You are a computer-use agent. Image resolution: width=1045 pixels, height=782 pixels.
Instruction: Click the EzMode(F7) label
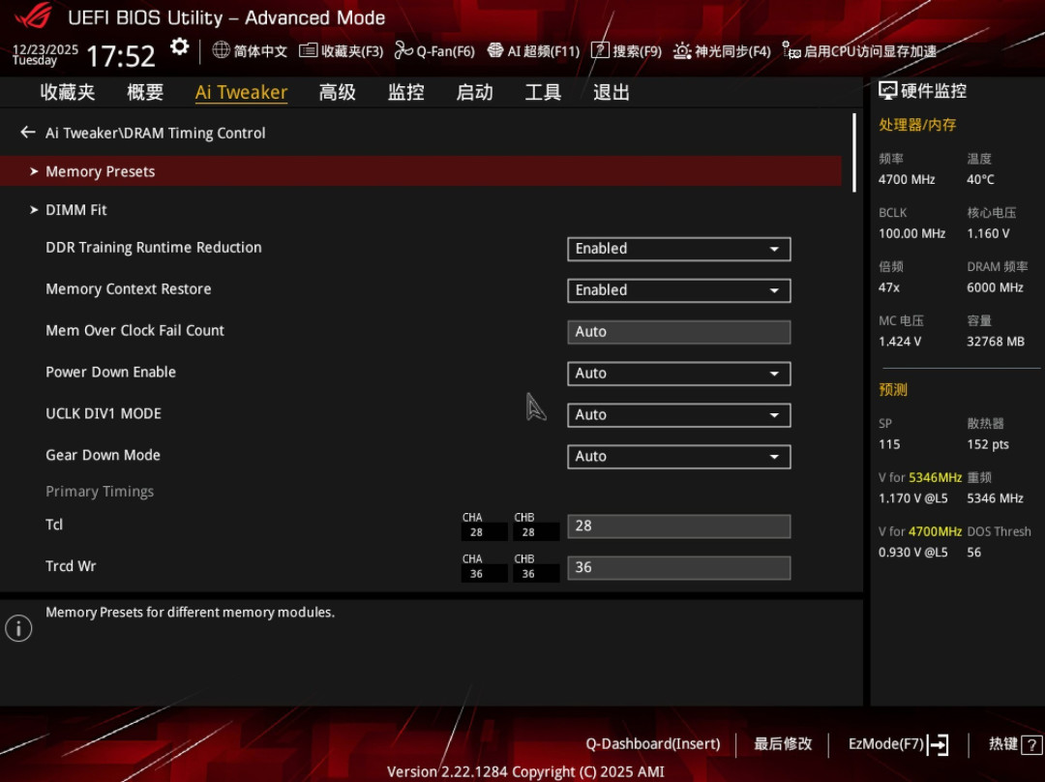(885, 743)
